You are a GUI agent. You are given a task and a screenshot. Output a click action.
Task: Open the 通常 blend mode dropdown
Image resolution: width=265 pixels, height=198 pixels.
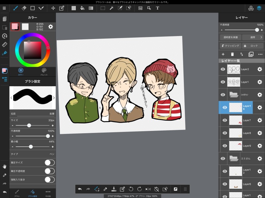253,37
